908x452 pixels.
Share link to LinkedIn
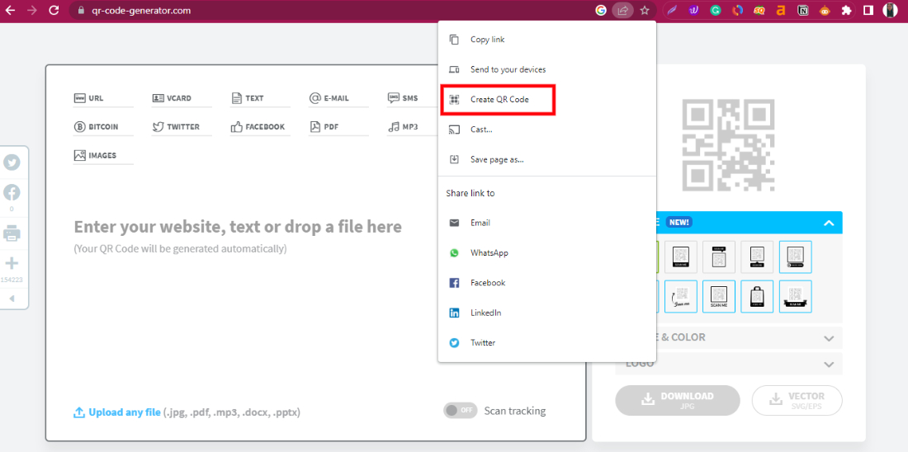point(546,313)
